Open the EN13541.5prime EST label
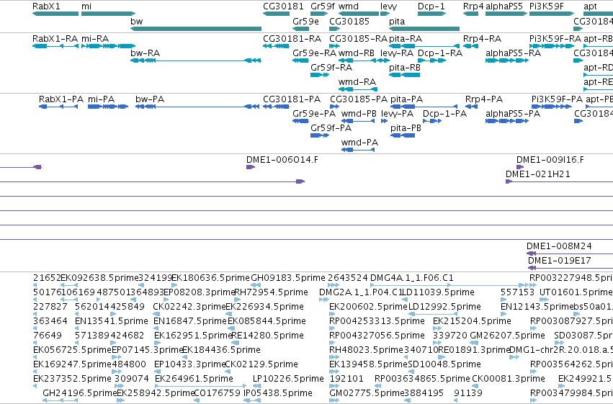This screenshot has width=613, height=404. pos(112,321)
